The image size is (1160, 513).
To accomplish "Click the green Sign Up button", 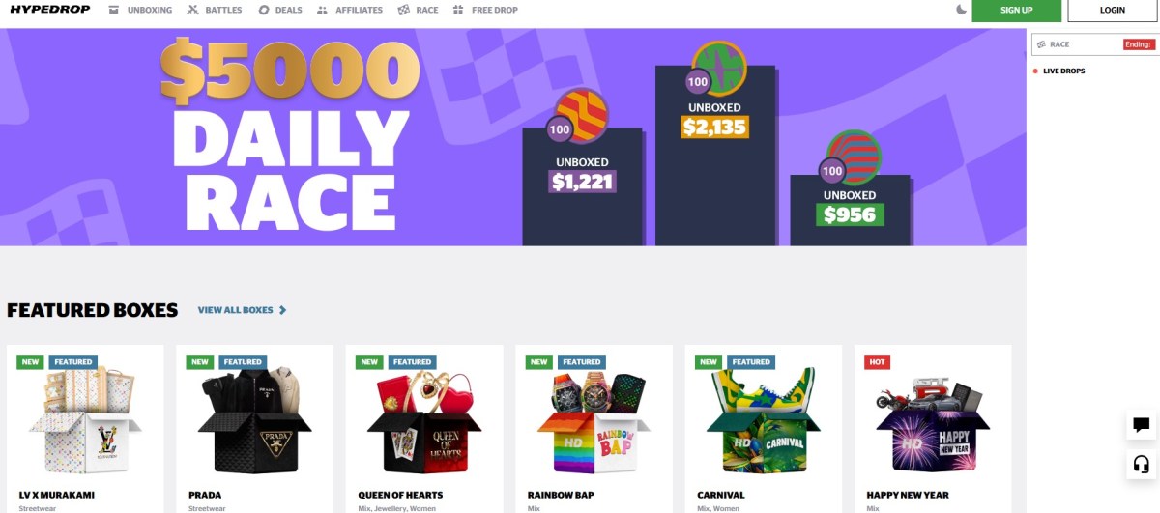I will click(1016, 11).
